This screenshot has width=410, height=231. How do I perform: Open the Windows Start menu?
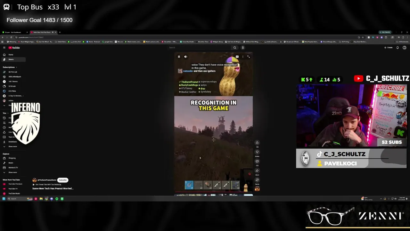(4, 199)
